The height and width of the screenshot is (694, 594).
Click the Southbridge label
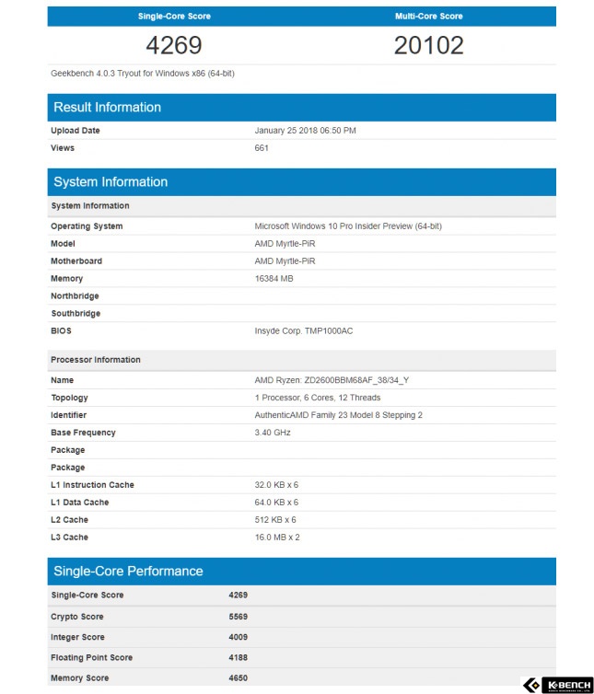(x=76, y=313)
